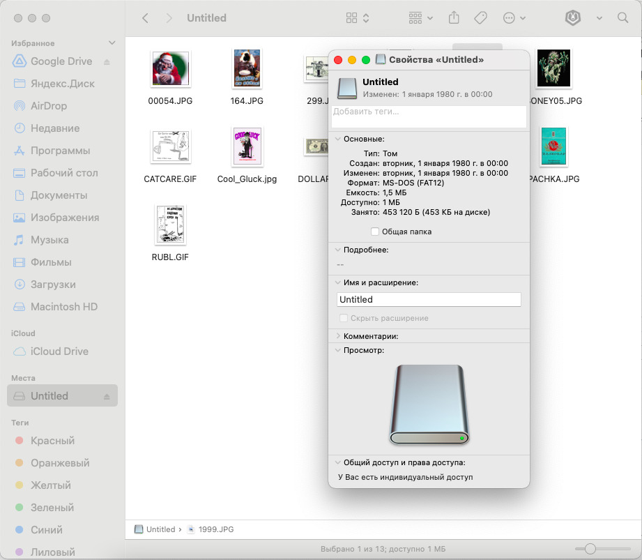The width and height of the screenshot is (642, 560).
Task: Eject the Untitled volume in sidebar
Action: point(107,396)
